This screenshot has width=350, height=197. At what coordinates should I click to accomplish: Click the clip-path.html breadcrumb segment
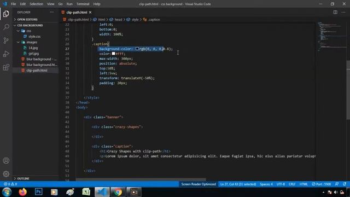(x=78, y=20)
